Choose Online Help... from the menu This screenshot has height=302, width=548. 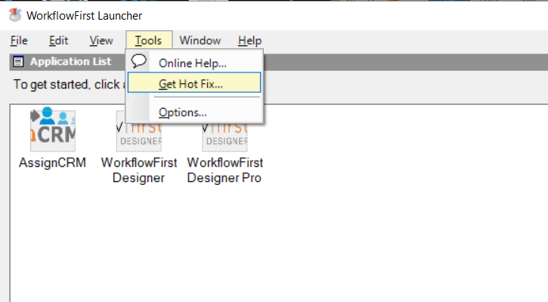194,63
